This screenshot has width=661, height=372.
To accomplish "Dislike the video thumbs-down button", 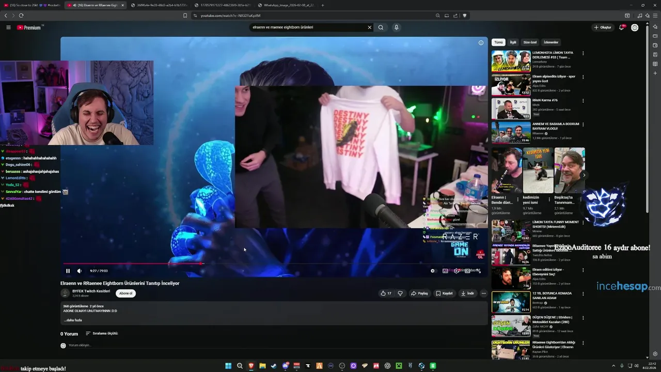I will [x=400, y=293].
